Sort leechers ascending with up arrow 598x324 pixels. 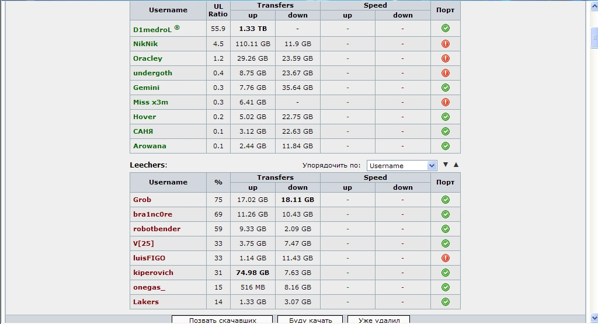point(456,165)
